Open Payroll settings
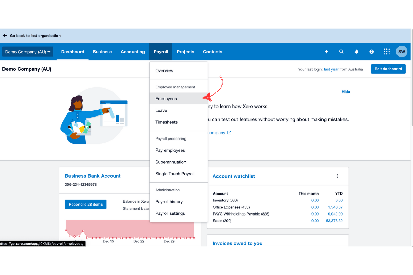The image size is (413, 275). point(170,213)
